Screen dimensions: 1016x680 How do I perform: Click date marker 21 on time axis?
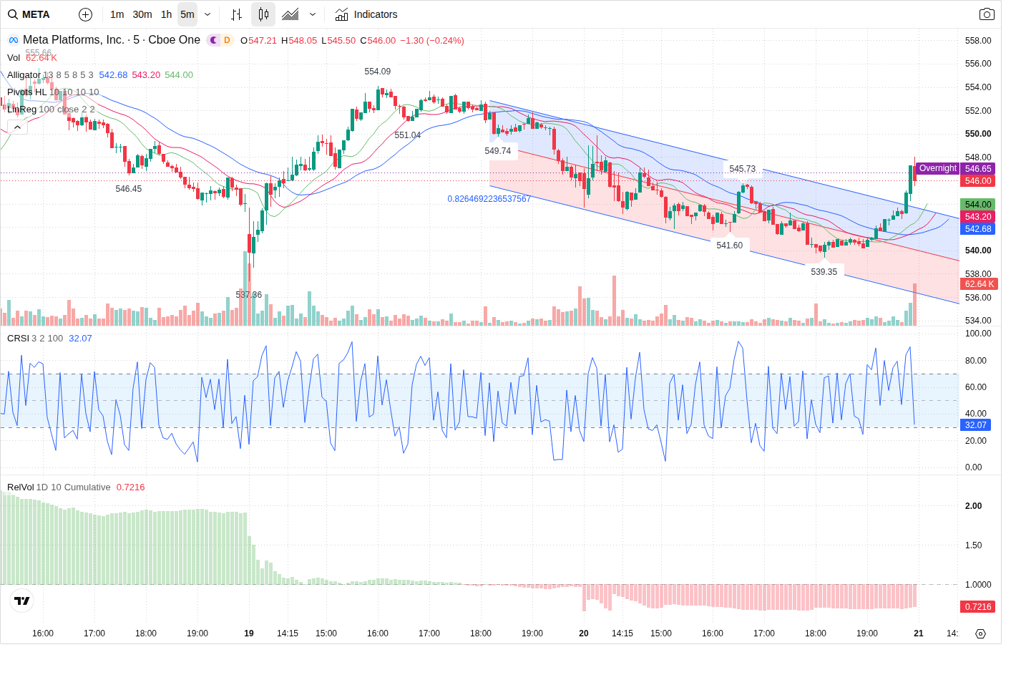pyautogui.click(x=919, y=633)
